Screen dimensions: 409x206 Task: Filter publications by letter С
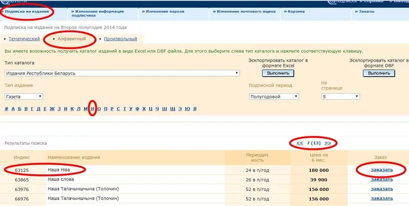point(118,109)
